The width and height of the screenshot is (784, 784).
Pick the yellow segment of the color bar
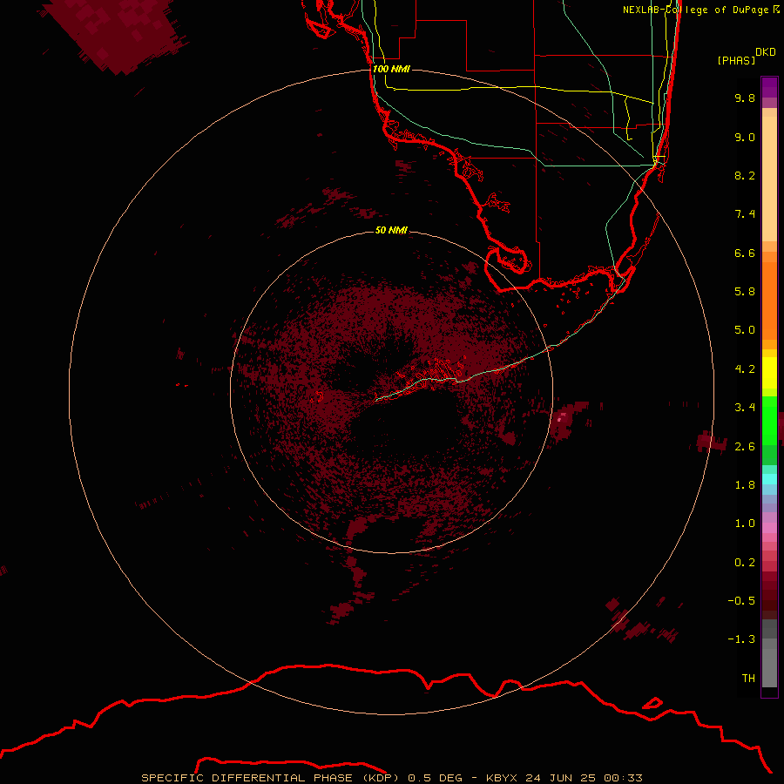coord(769,372)
